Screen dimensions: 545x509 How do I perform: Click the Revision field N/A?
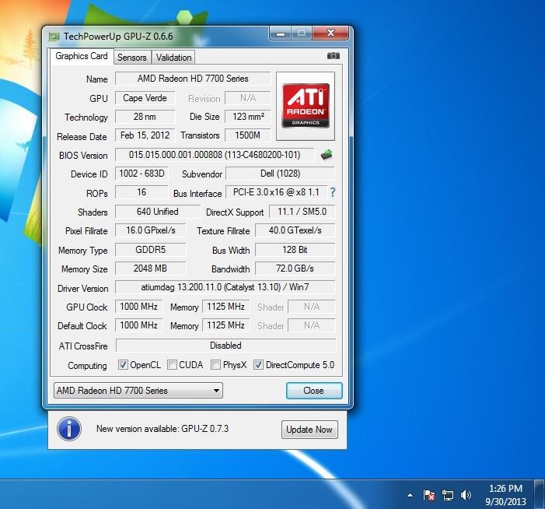248,98
